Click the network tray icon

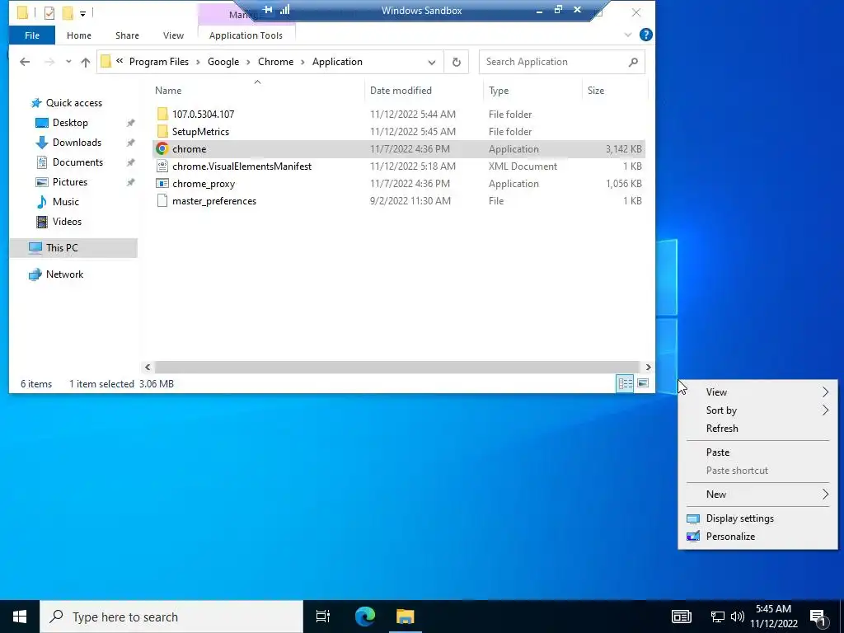click(x=718, y=617)
